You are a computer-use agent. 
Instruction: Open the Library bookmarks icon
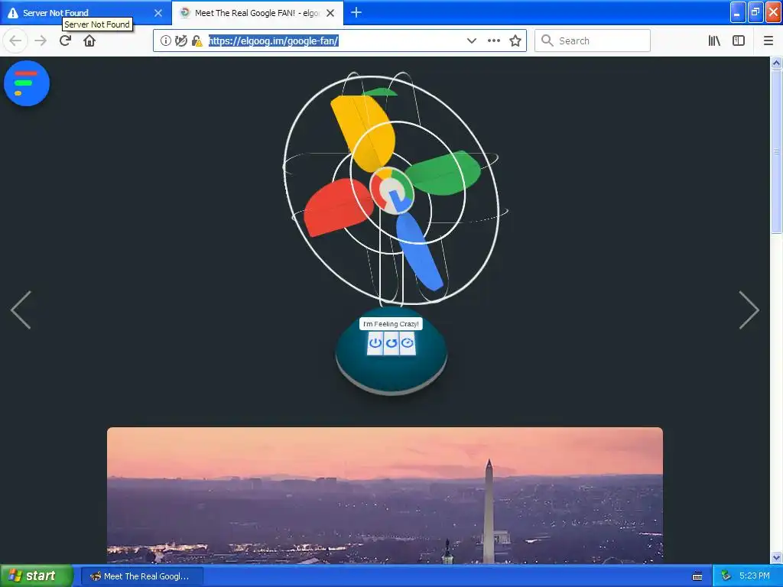pos(714,41)
